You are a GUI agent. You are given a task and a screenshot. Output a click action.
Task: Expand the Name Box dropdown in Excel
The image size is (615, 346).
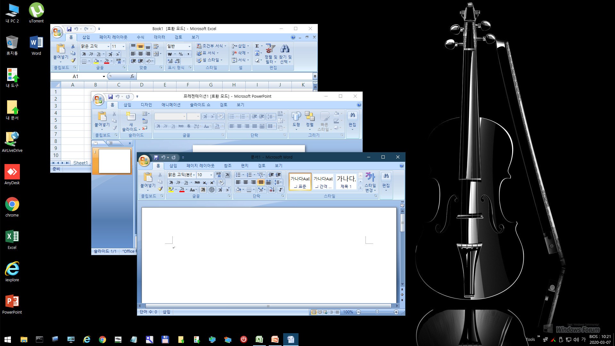coord(104,76)
